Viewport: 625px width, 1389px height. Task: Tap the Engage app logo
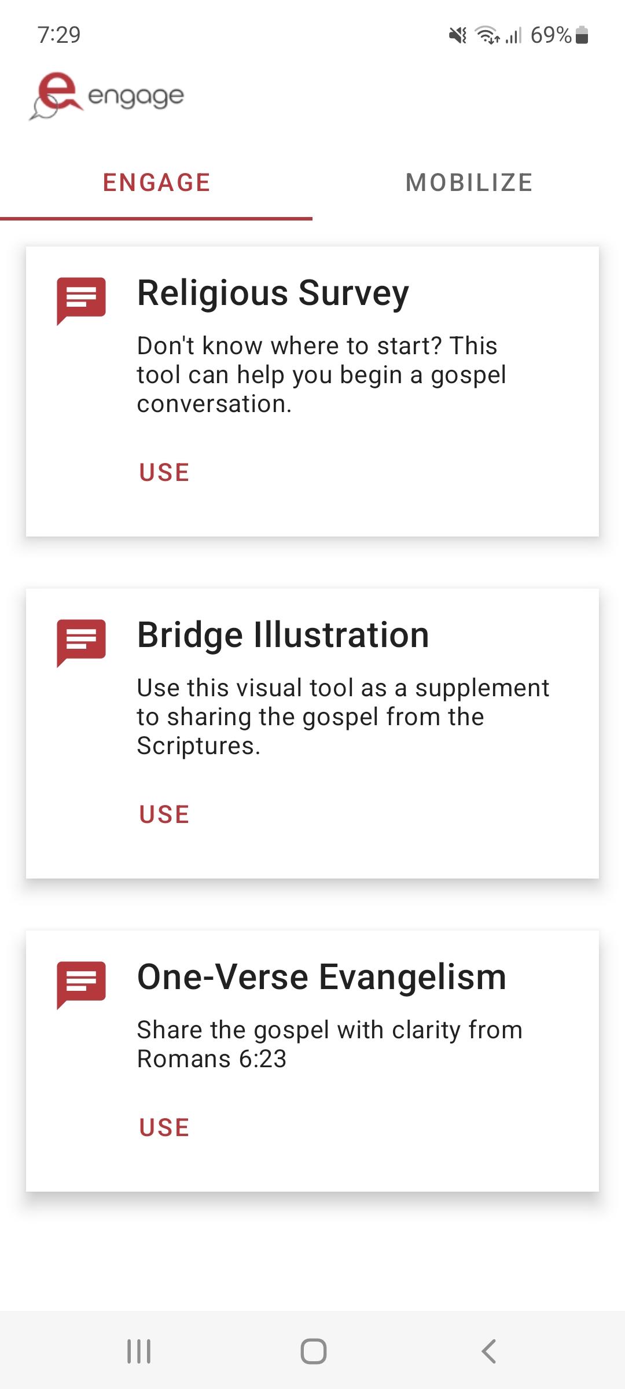[x=106, y=96]
